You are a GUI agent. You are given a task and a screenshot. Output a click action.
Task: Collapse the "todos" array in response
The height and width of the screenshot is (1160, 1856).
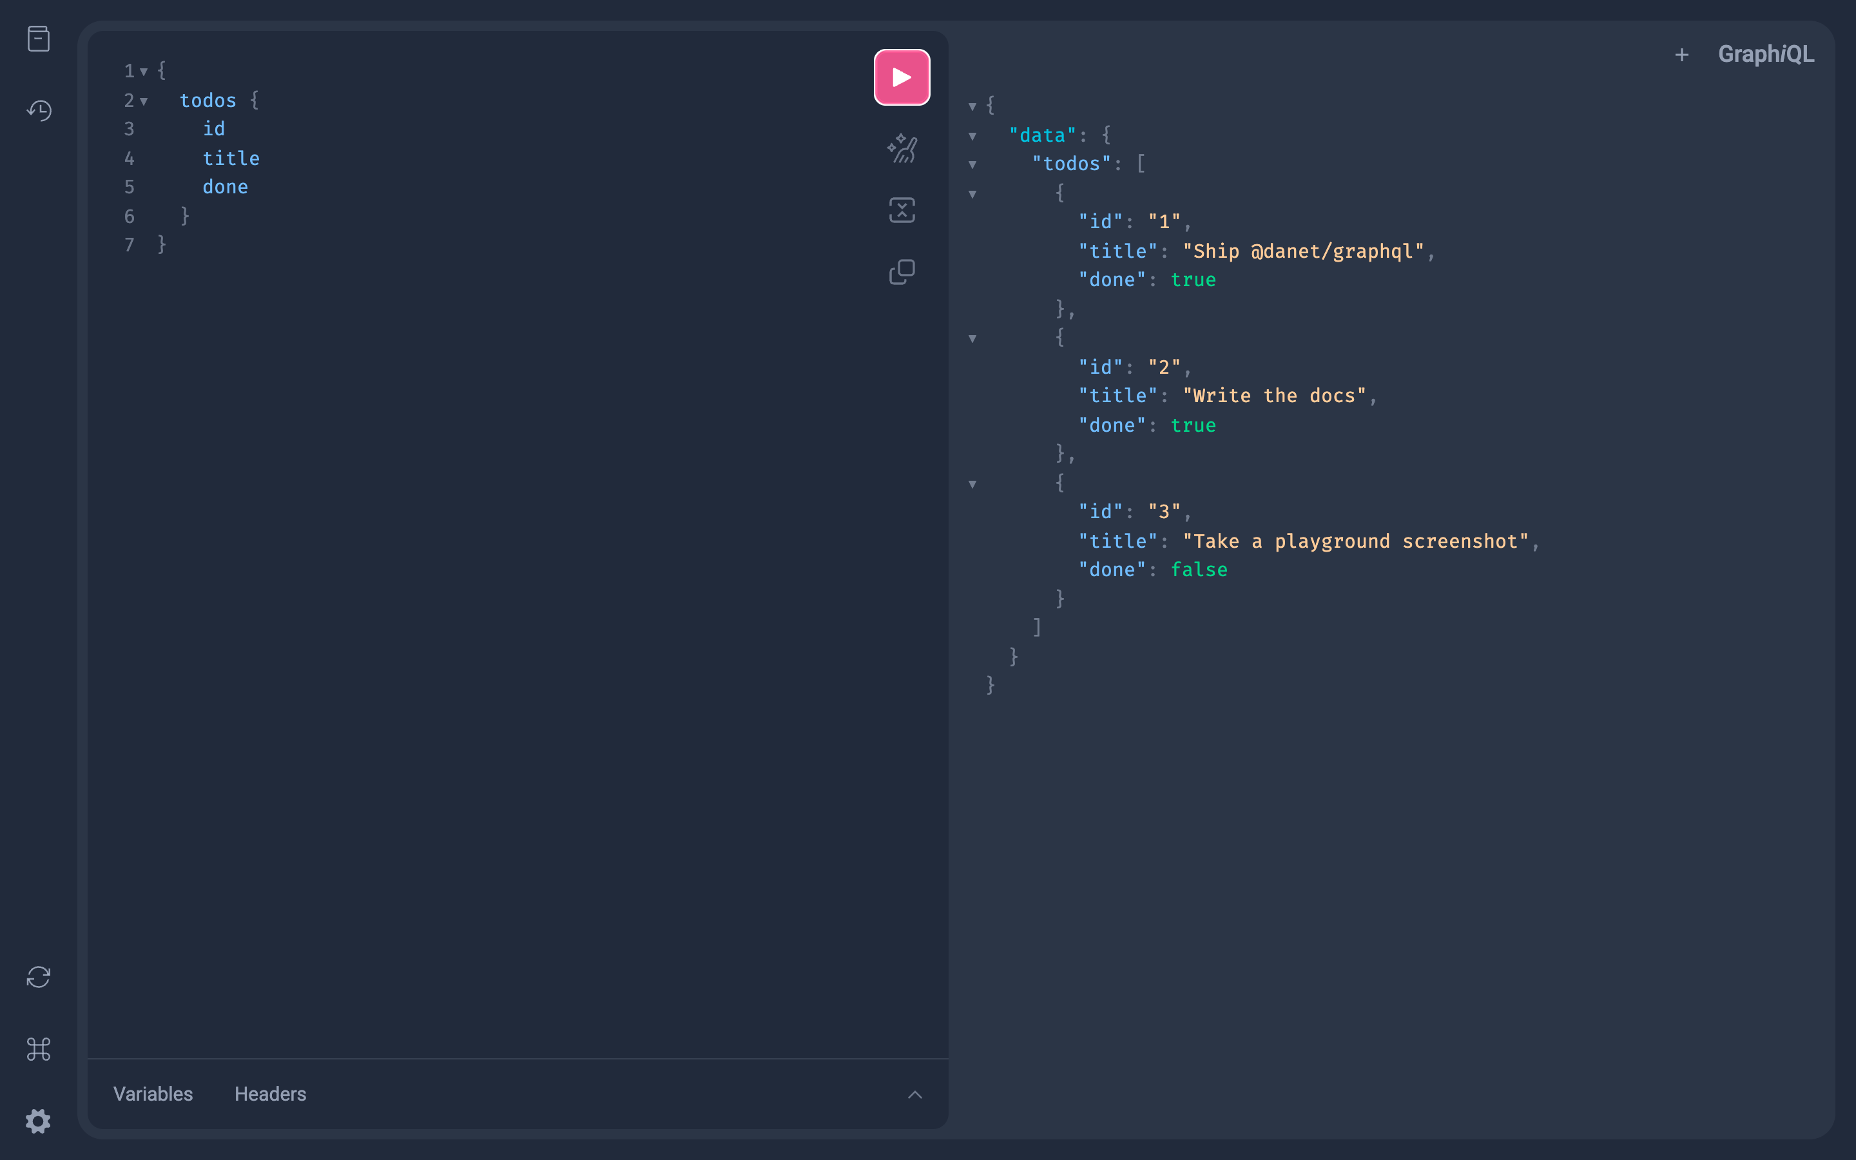click(972, 164)
